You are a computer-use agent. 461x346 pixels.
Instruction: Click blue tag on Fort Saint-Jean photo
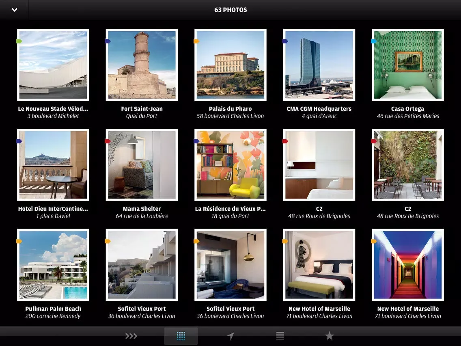tap(108, 41)
